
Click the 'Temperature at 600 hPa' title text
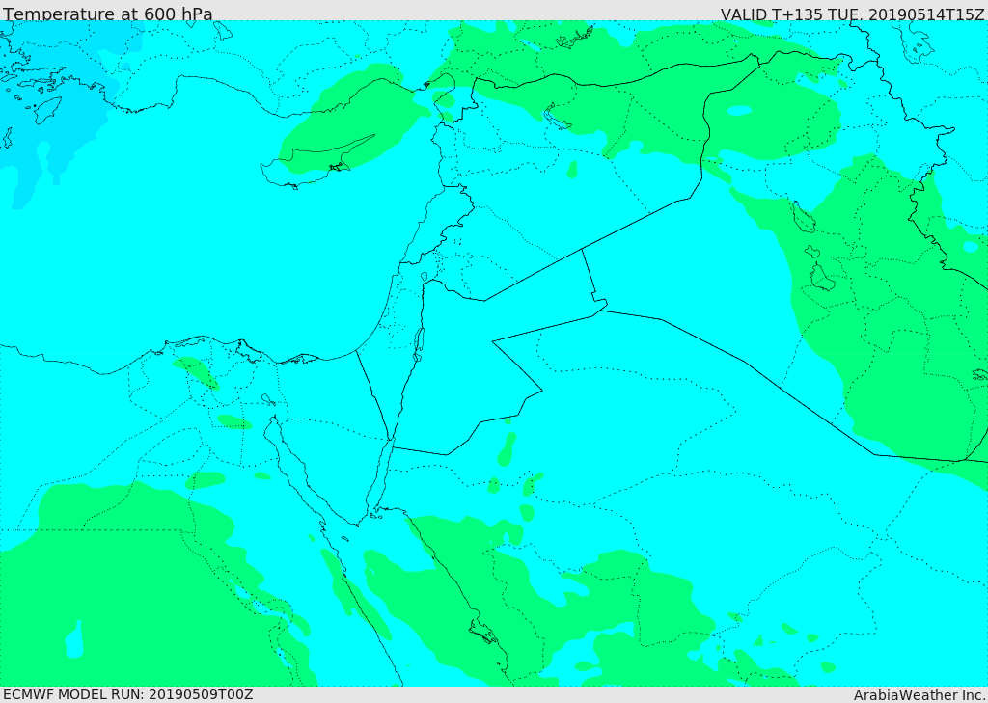[108, 14]
